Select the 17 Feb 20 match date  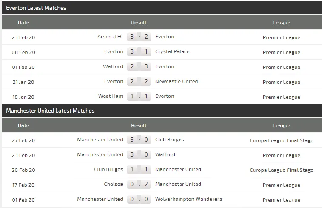click(23, 185)
